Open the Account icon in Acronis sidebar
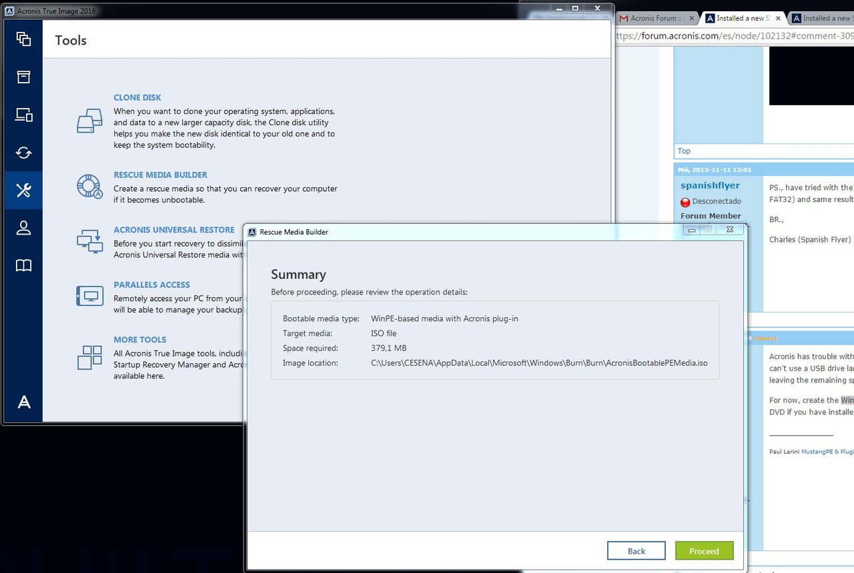Viewport: 854px width, 573px height. pyautogui.click(x=23, y=228)
